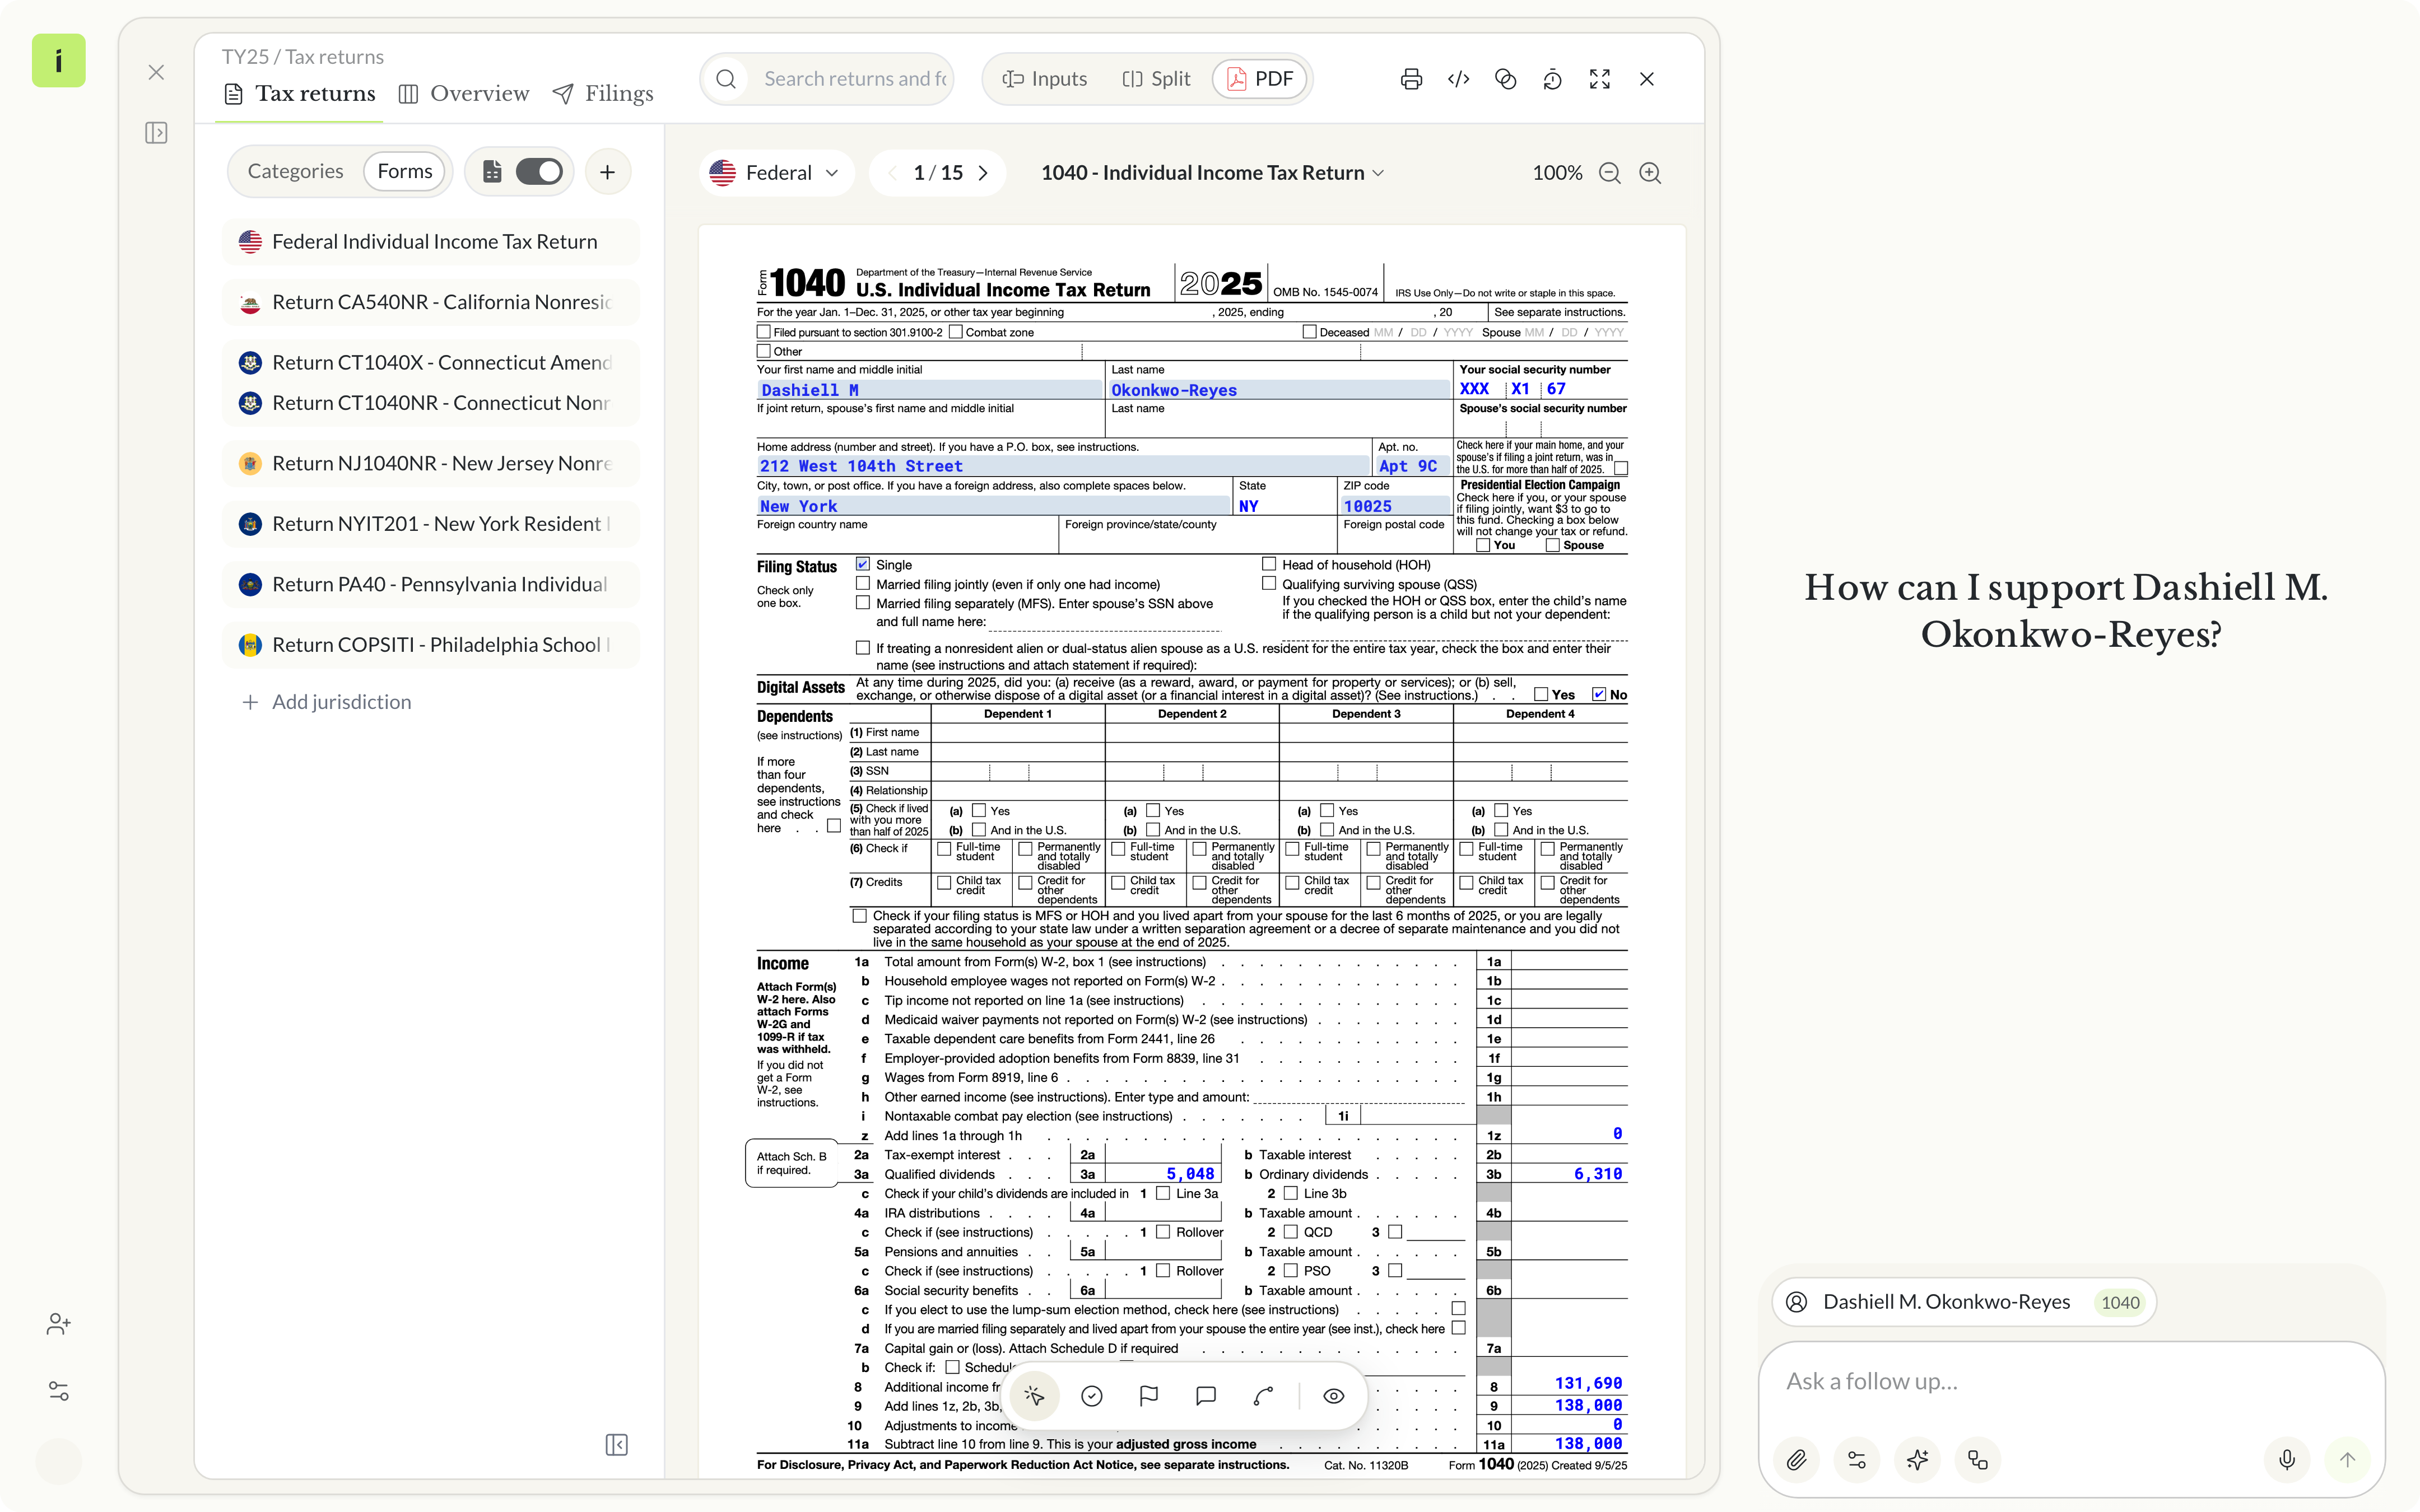Click the sparkle AI icon in chat box

click(x=1917, y=1460)
